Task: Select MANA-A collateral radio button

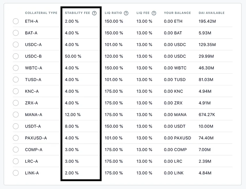Action: (x=16, y=114)
